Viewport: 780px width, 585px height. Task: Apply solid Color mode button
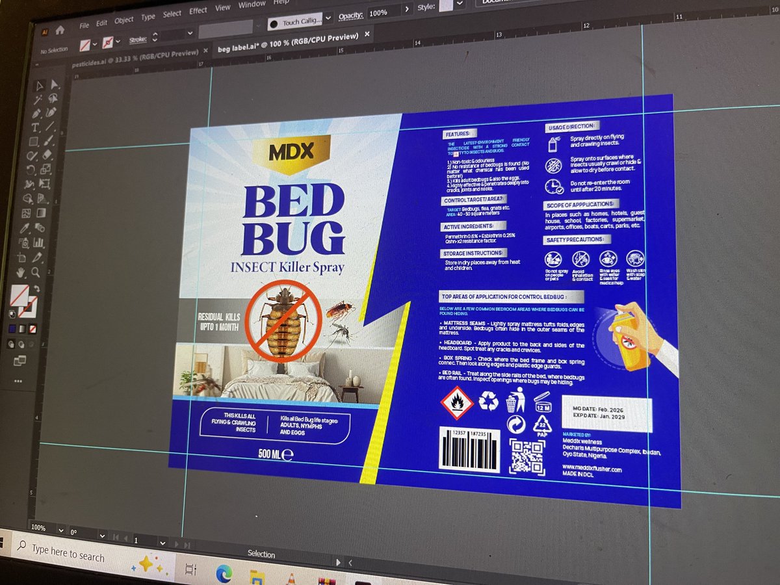[12, 329]
